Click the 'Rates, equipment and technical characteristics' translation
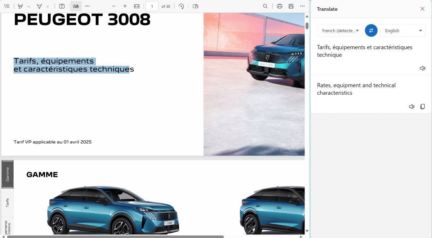 (356, 89)
